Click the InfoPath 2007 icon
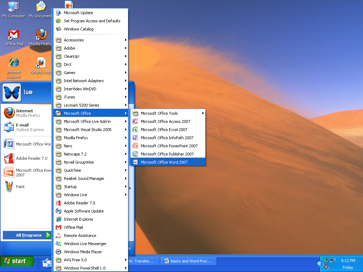363x272 pixels. [x=135, y=138]
